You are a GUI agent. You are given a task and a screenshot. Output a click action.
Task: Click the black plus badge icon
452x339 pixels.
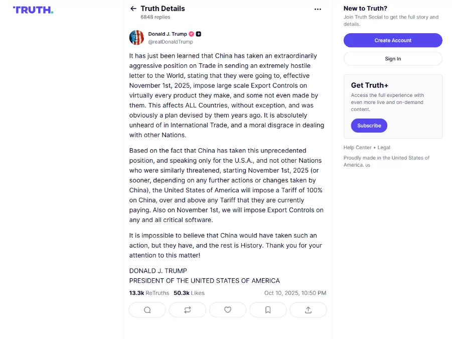click(199, 34)
